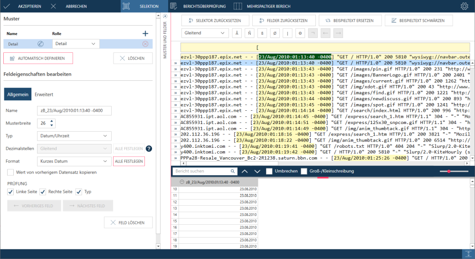Click the Automatisch Definieren button

tap(38, 58)
